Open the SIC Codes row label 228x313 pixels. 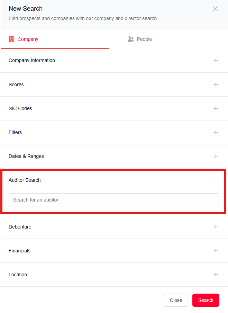tap(20, 108)
